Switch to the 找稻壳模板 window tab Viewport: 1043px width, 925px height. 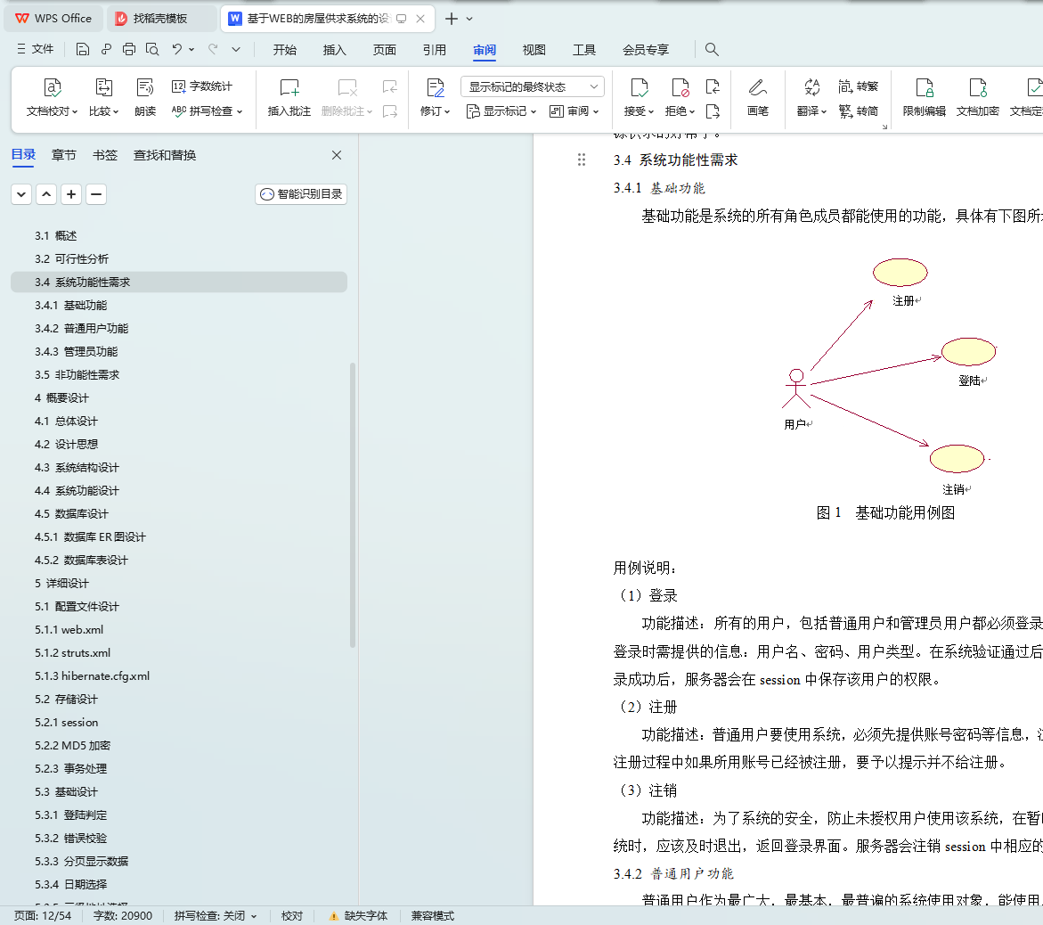(x=161, y=19)
